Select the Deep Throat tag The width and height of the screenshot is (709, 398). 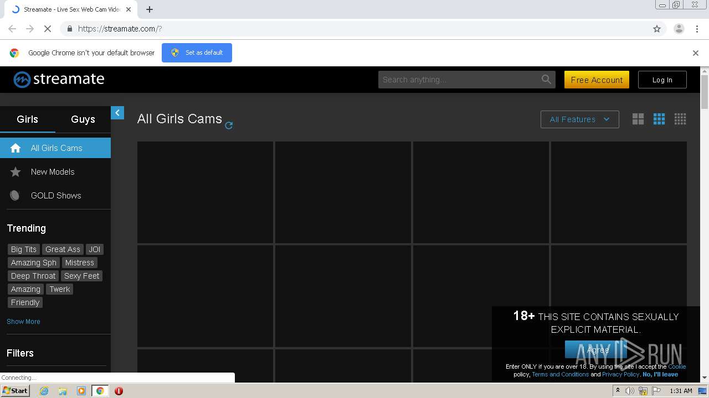tap(33, 276)
